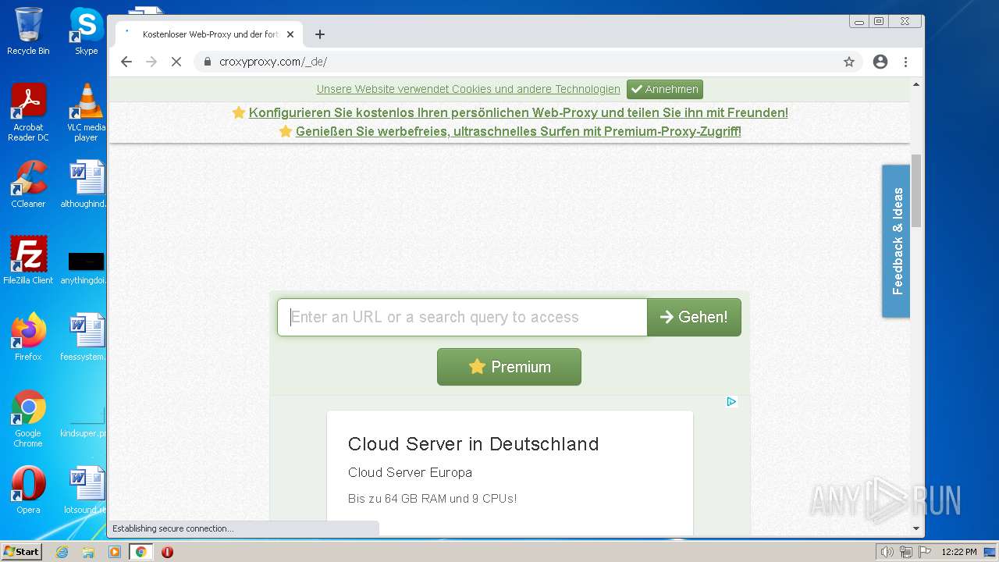Viewport: 999px width, 562px height.
Task: Open the lotsound Word document
Action: (86, 490)
